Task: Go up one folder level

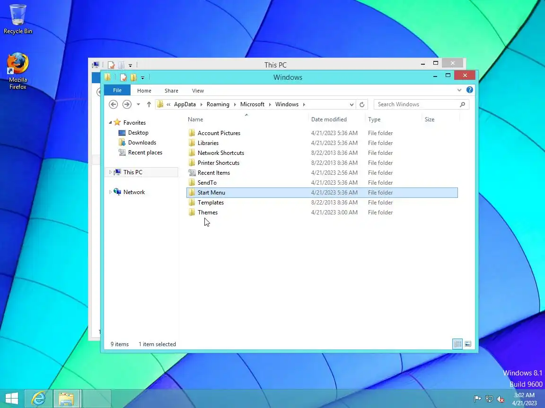Action: [x=149, y=104]
